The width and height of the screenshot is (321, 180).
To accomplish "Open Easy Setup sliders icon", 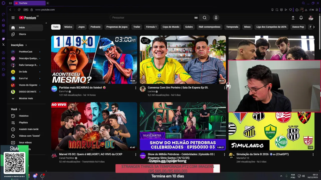I will click(317, 10).
